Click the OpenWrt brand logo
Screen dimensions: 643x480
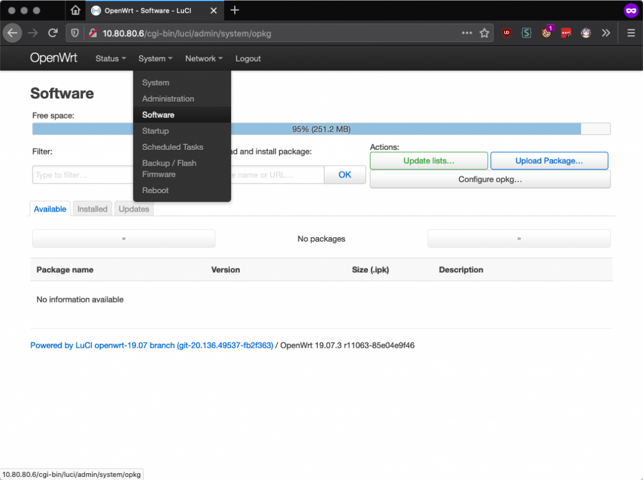[x=53, y=58]
